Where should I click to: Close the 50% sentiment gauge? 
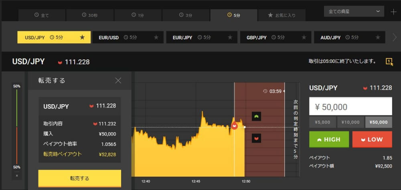coord(17,176)
